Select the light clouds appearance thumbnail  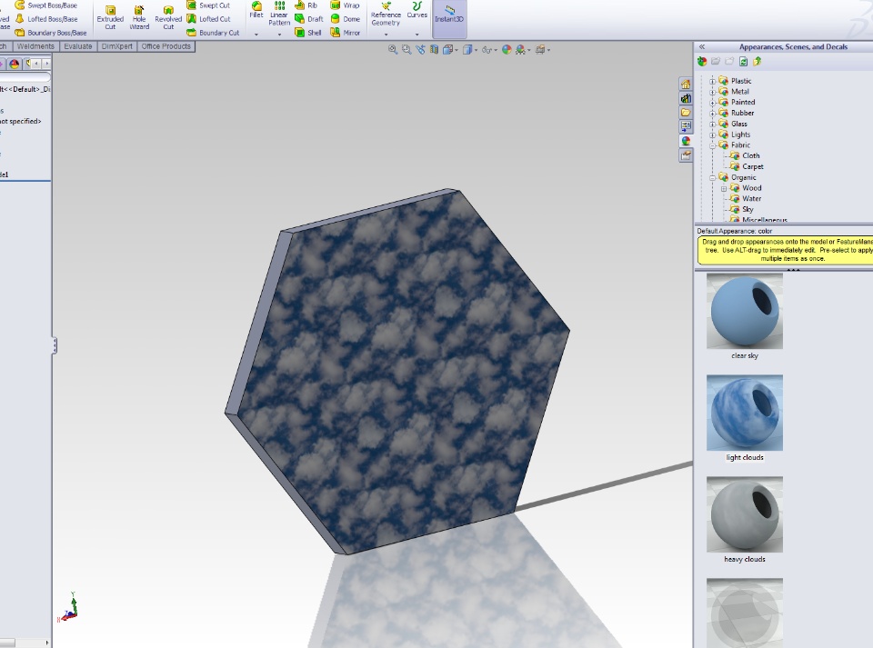click(745, 413)
